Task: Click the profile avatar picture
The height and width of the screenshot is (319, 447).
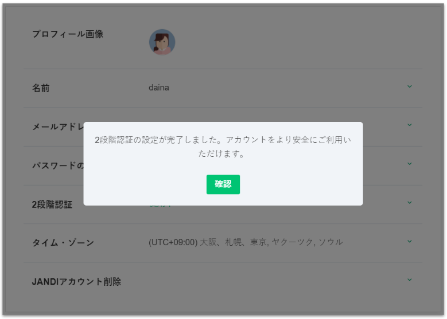Action: click(x=162, y=42)
